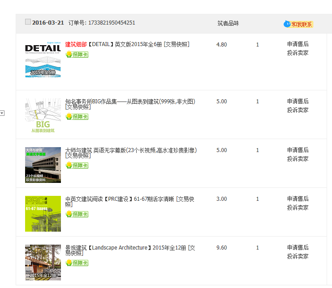Click 申请售后 for the PRC建设 item
332x288 pixels.
(x=298, y=199)
